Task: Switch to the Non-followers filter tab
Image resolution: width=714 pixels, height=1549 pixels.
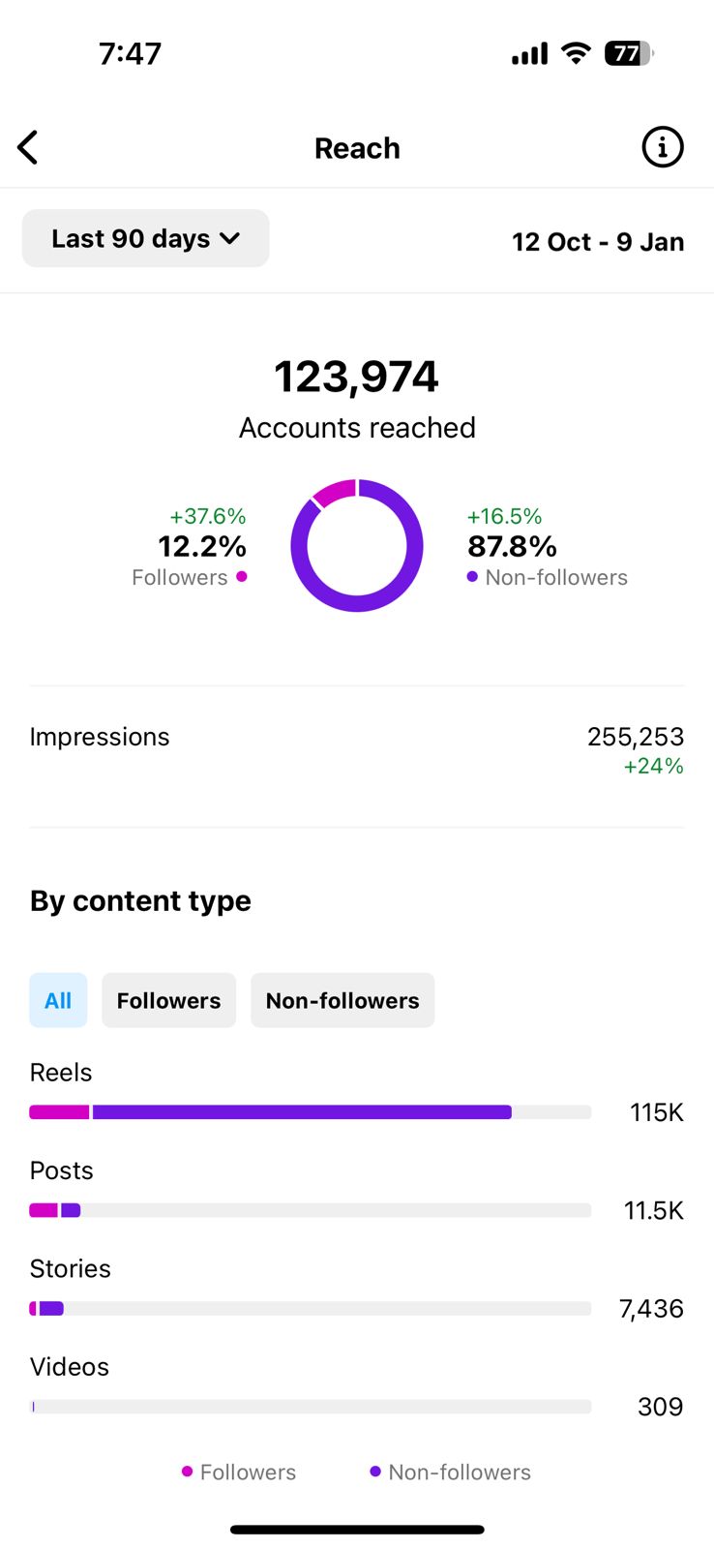Action: click(342, 1000)
